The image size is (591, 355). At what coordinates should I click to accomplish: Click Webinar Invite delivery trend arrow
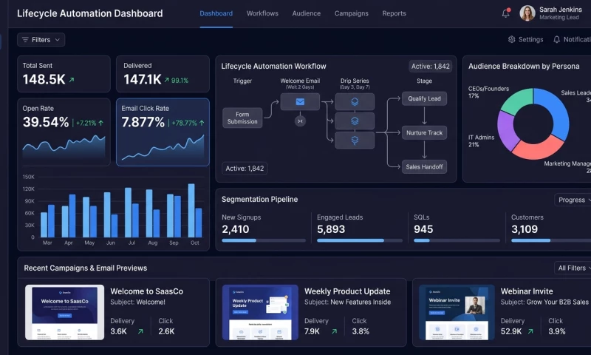tap(530, 331)
